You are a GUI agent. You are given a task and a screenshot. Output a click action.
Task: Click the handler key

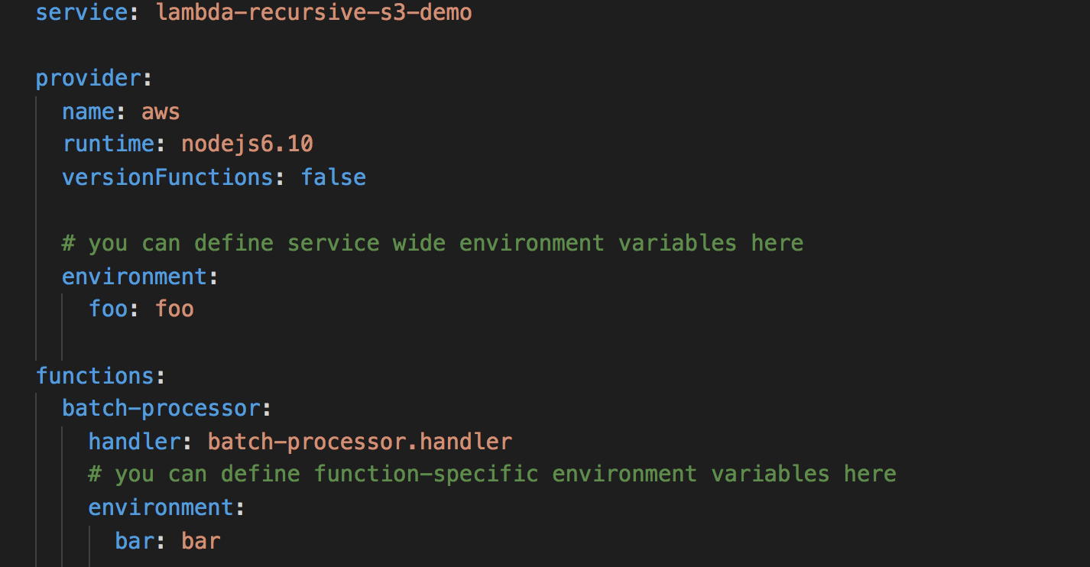pyautogui.click(x=135, y=441)
